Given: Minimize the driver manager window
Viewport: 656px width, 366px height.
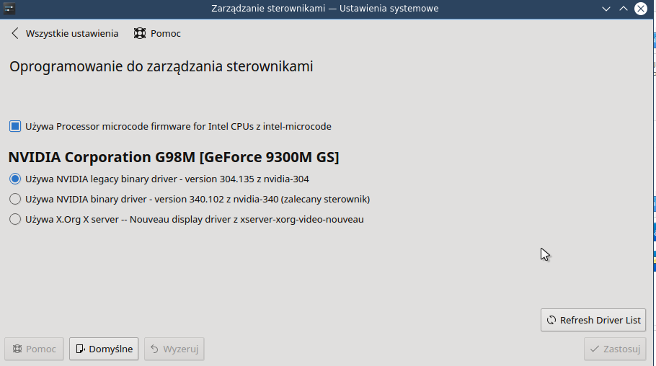Looking at the screenshot, I should pos(607,9).
